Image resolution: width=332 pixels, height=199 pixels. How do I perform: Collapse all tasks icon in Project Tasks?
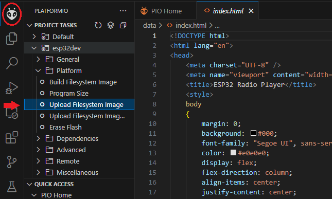tap(123, 25)
